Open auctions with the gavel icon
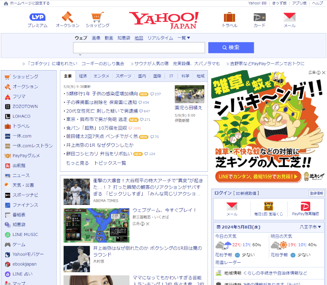Screen dimensions: 327x285 point(67,18)
